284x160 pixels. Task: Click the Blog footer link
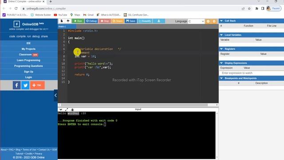[18, 150]
